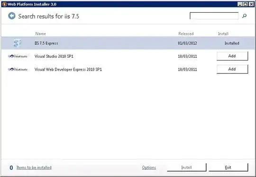The image size is (256, 177).
Task: Open the Options link
Action: coord(149,168)
